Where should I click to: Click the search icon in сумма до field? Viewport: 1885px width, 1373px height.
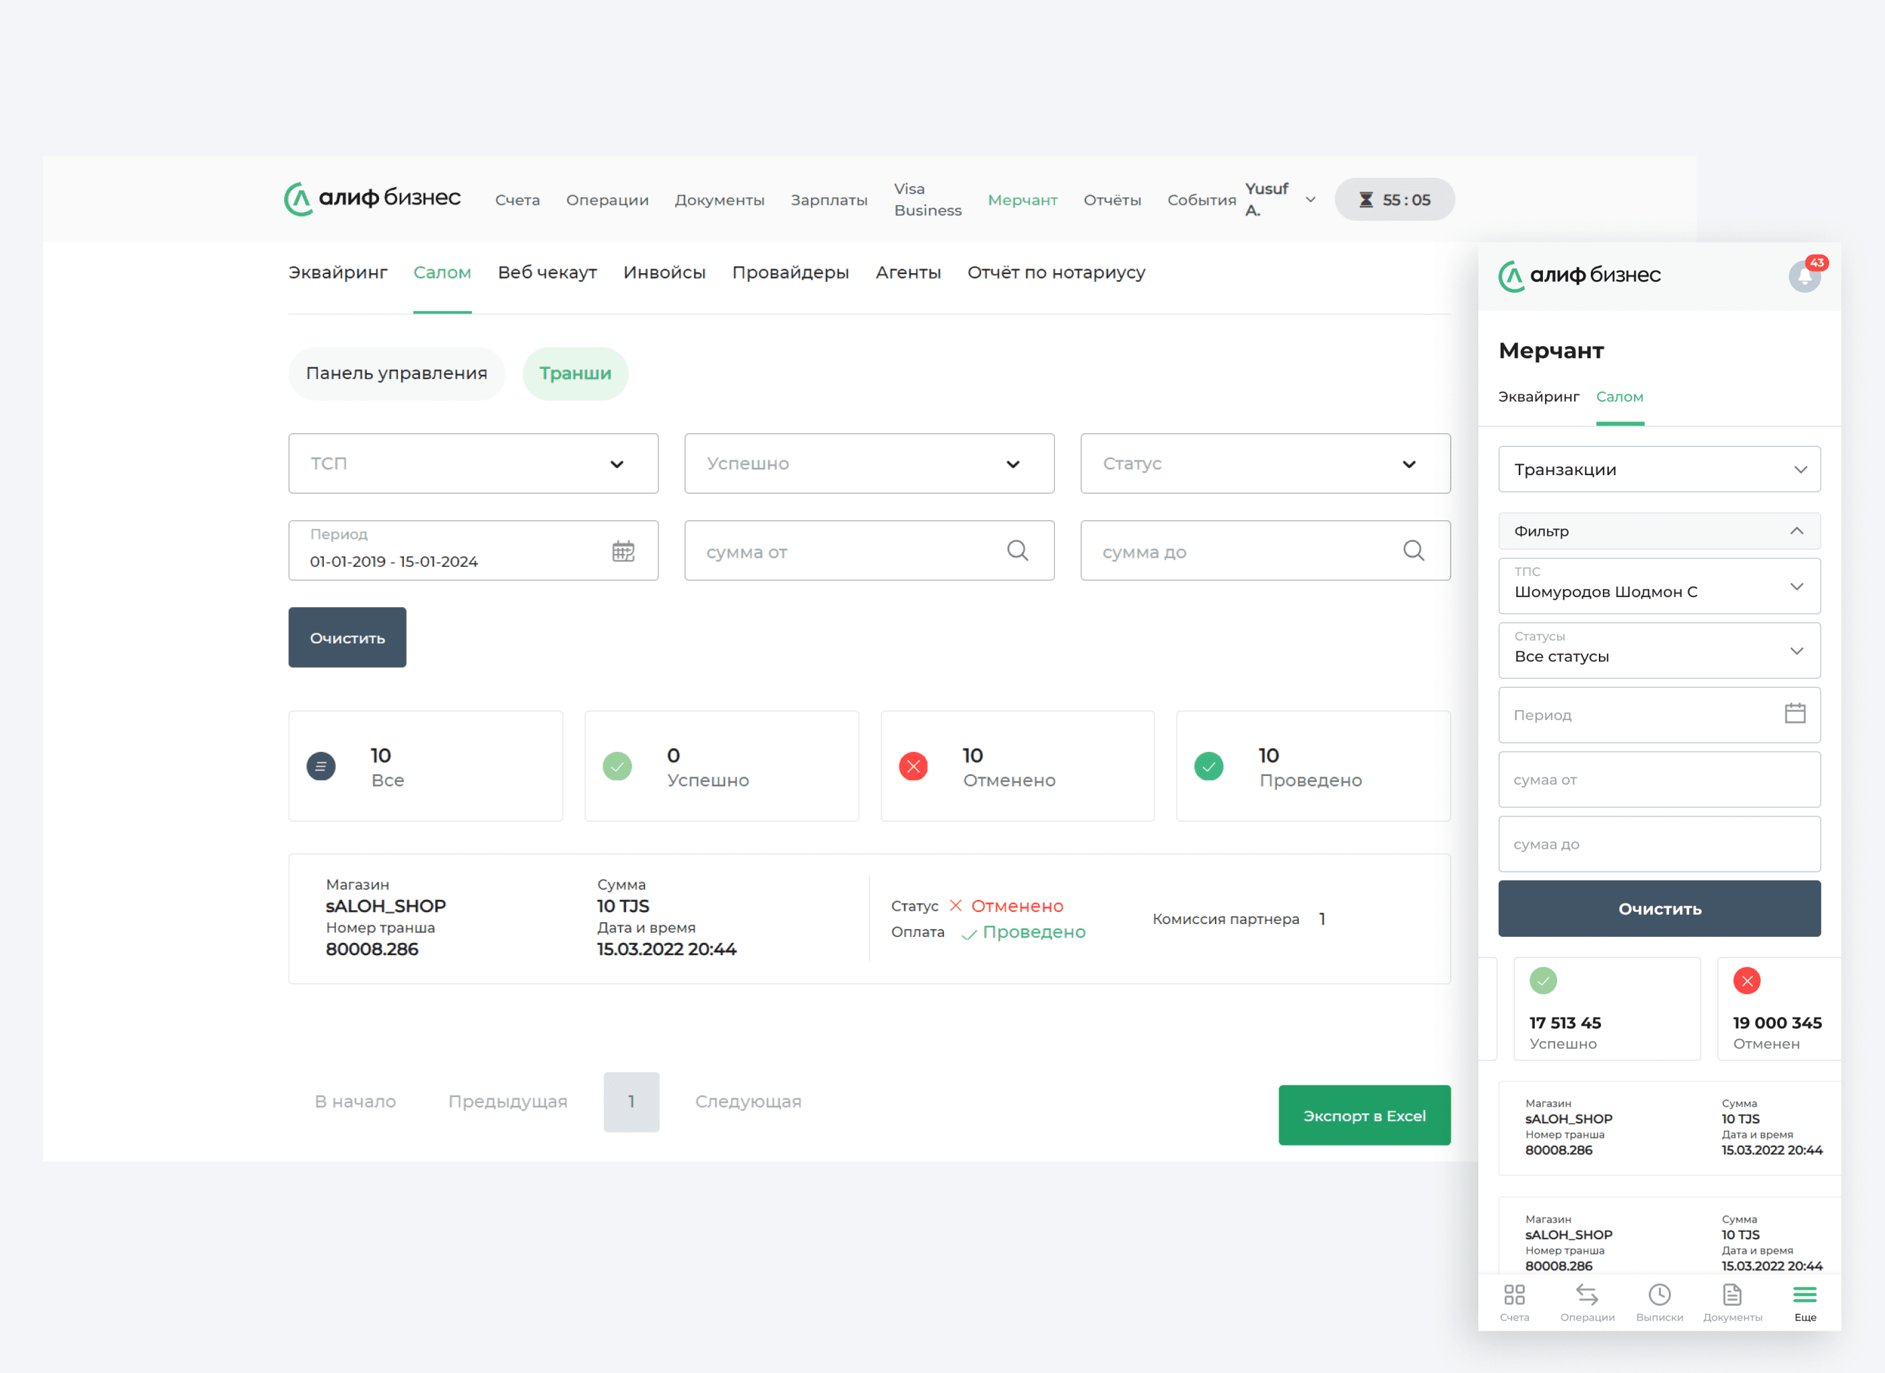1414,550
